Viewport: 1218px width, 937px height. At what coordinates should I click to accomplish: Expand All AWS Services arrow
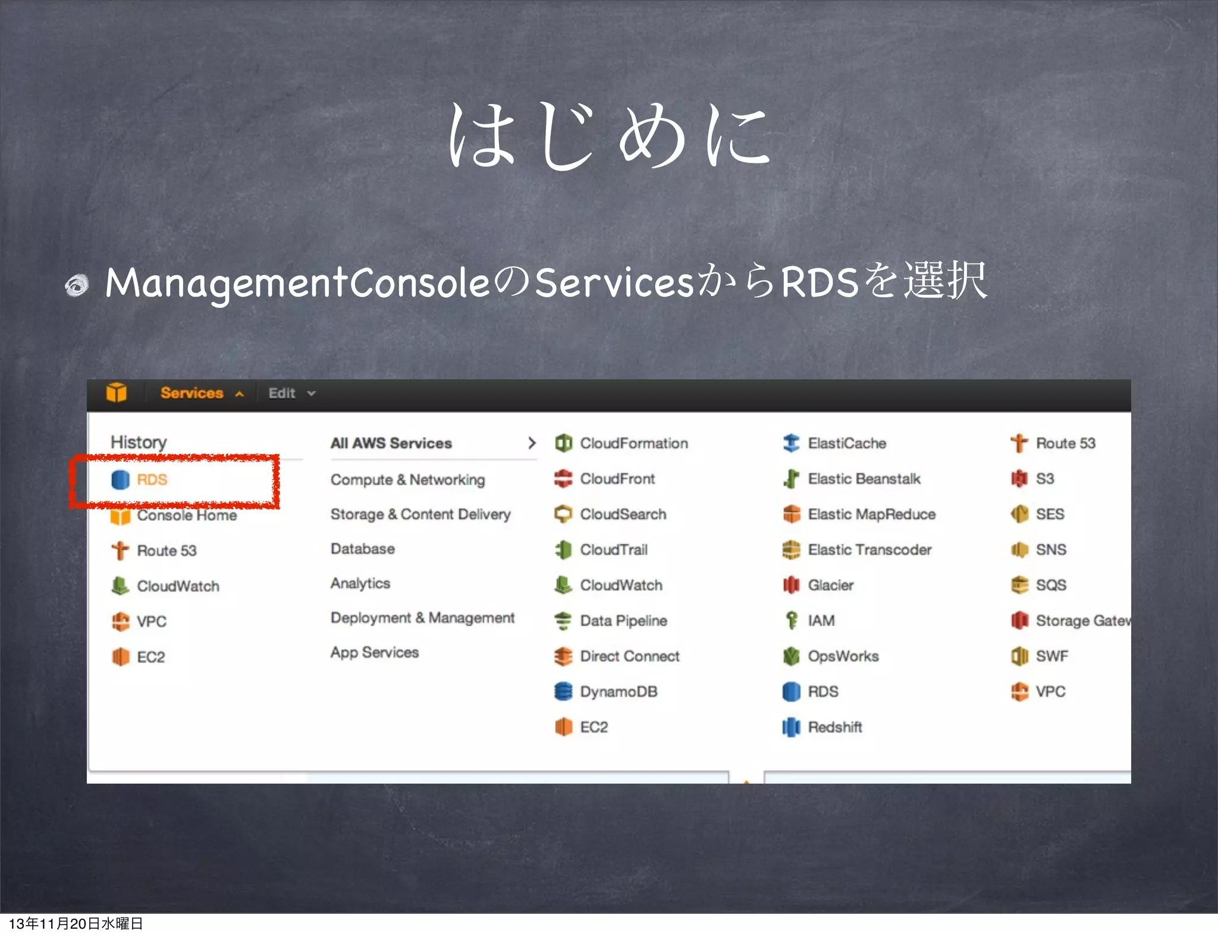pyautogui.click(x=532, y=443)
